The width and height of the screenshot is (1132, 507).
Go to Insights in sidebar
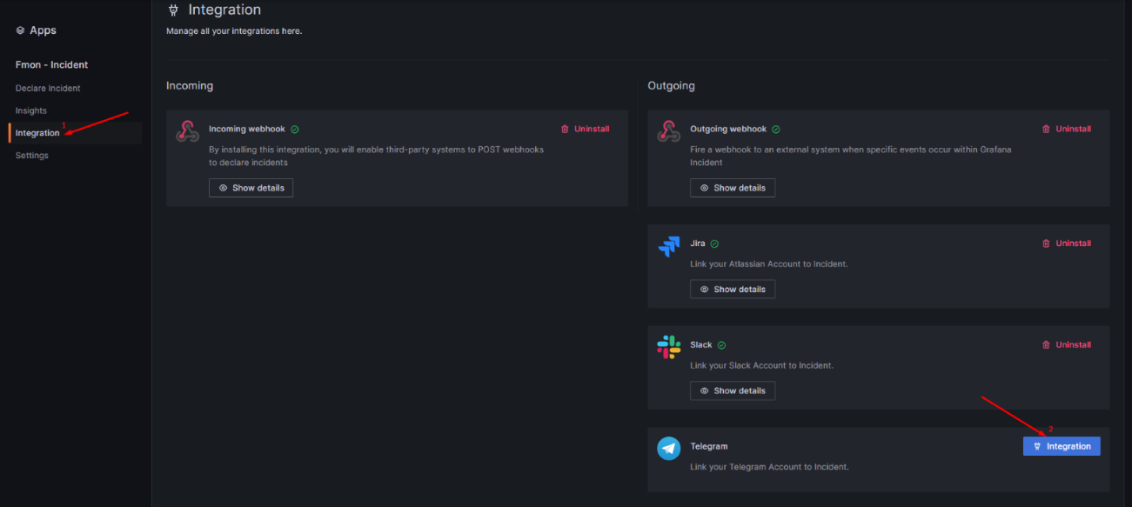point(31,110)
